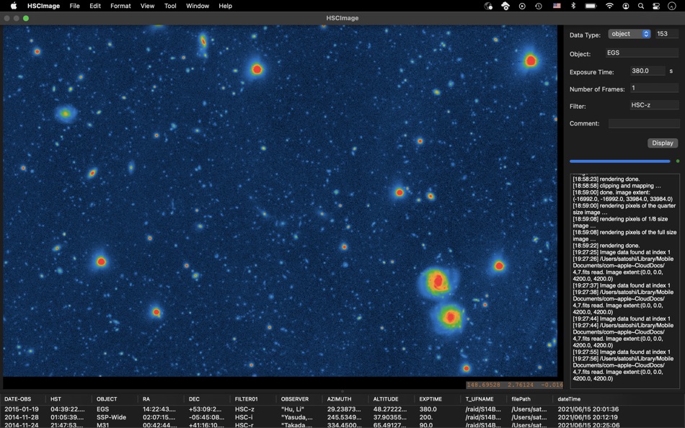The width and height of the screenshot is (685, 428).
Task: Click the US flag input source icon
Action: coord(557,6)
